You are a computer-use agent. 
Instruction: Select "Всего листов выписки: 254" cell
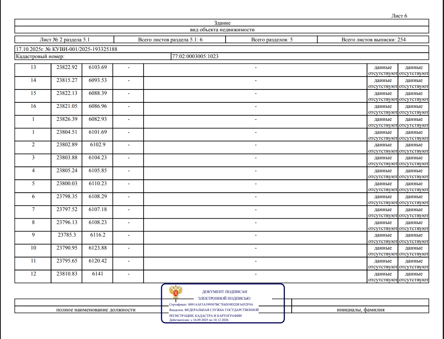coord(374,40)
